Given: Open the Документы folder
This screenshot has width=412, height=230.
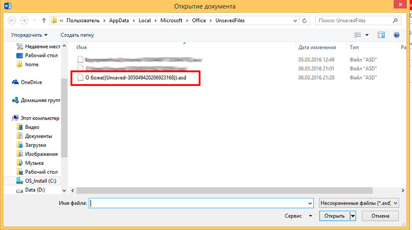Looking at the screenshot, I should tap(34, 136).
